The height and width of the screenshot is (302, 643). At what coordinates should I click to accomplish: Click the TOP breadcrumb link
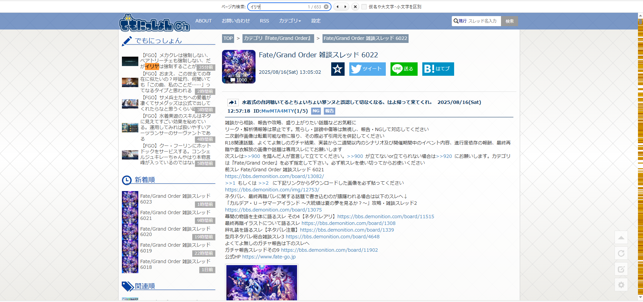pos(228,38)
